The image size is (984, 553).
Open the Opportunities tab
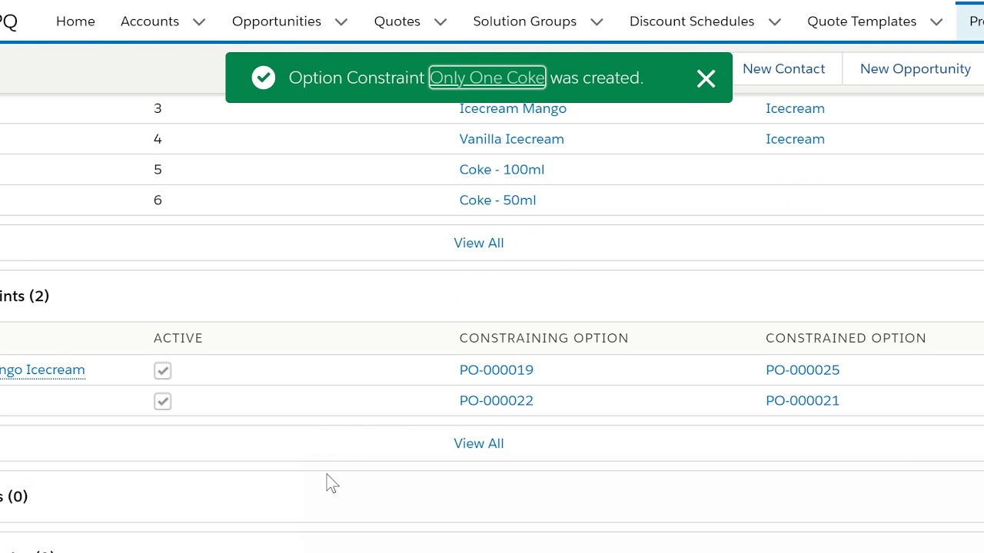[x=277, y=22]
